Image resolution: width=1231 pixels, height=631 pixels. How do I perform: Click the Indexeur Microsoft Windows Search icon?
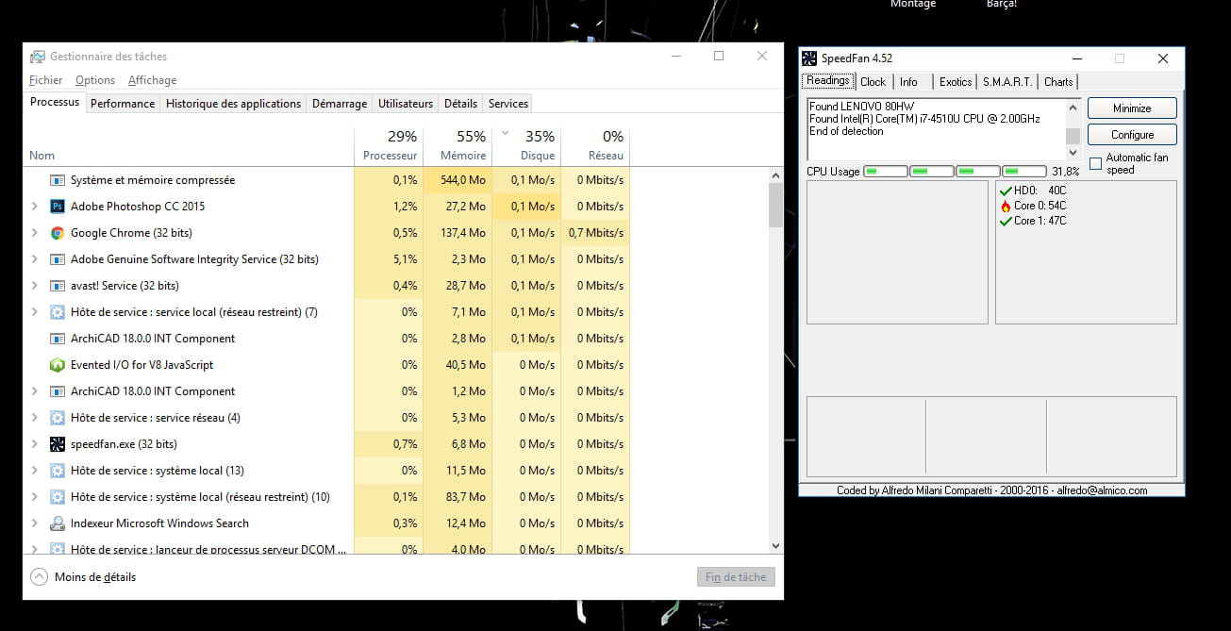coord(57,523)
